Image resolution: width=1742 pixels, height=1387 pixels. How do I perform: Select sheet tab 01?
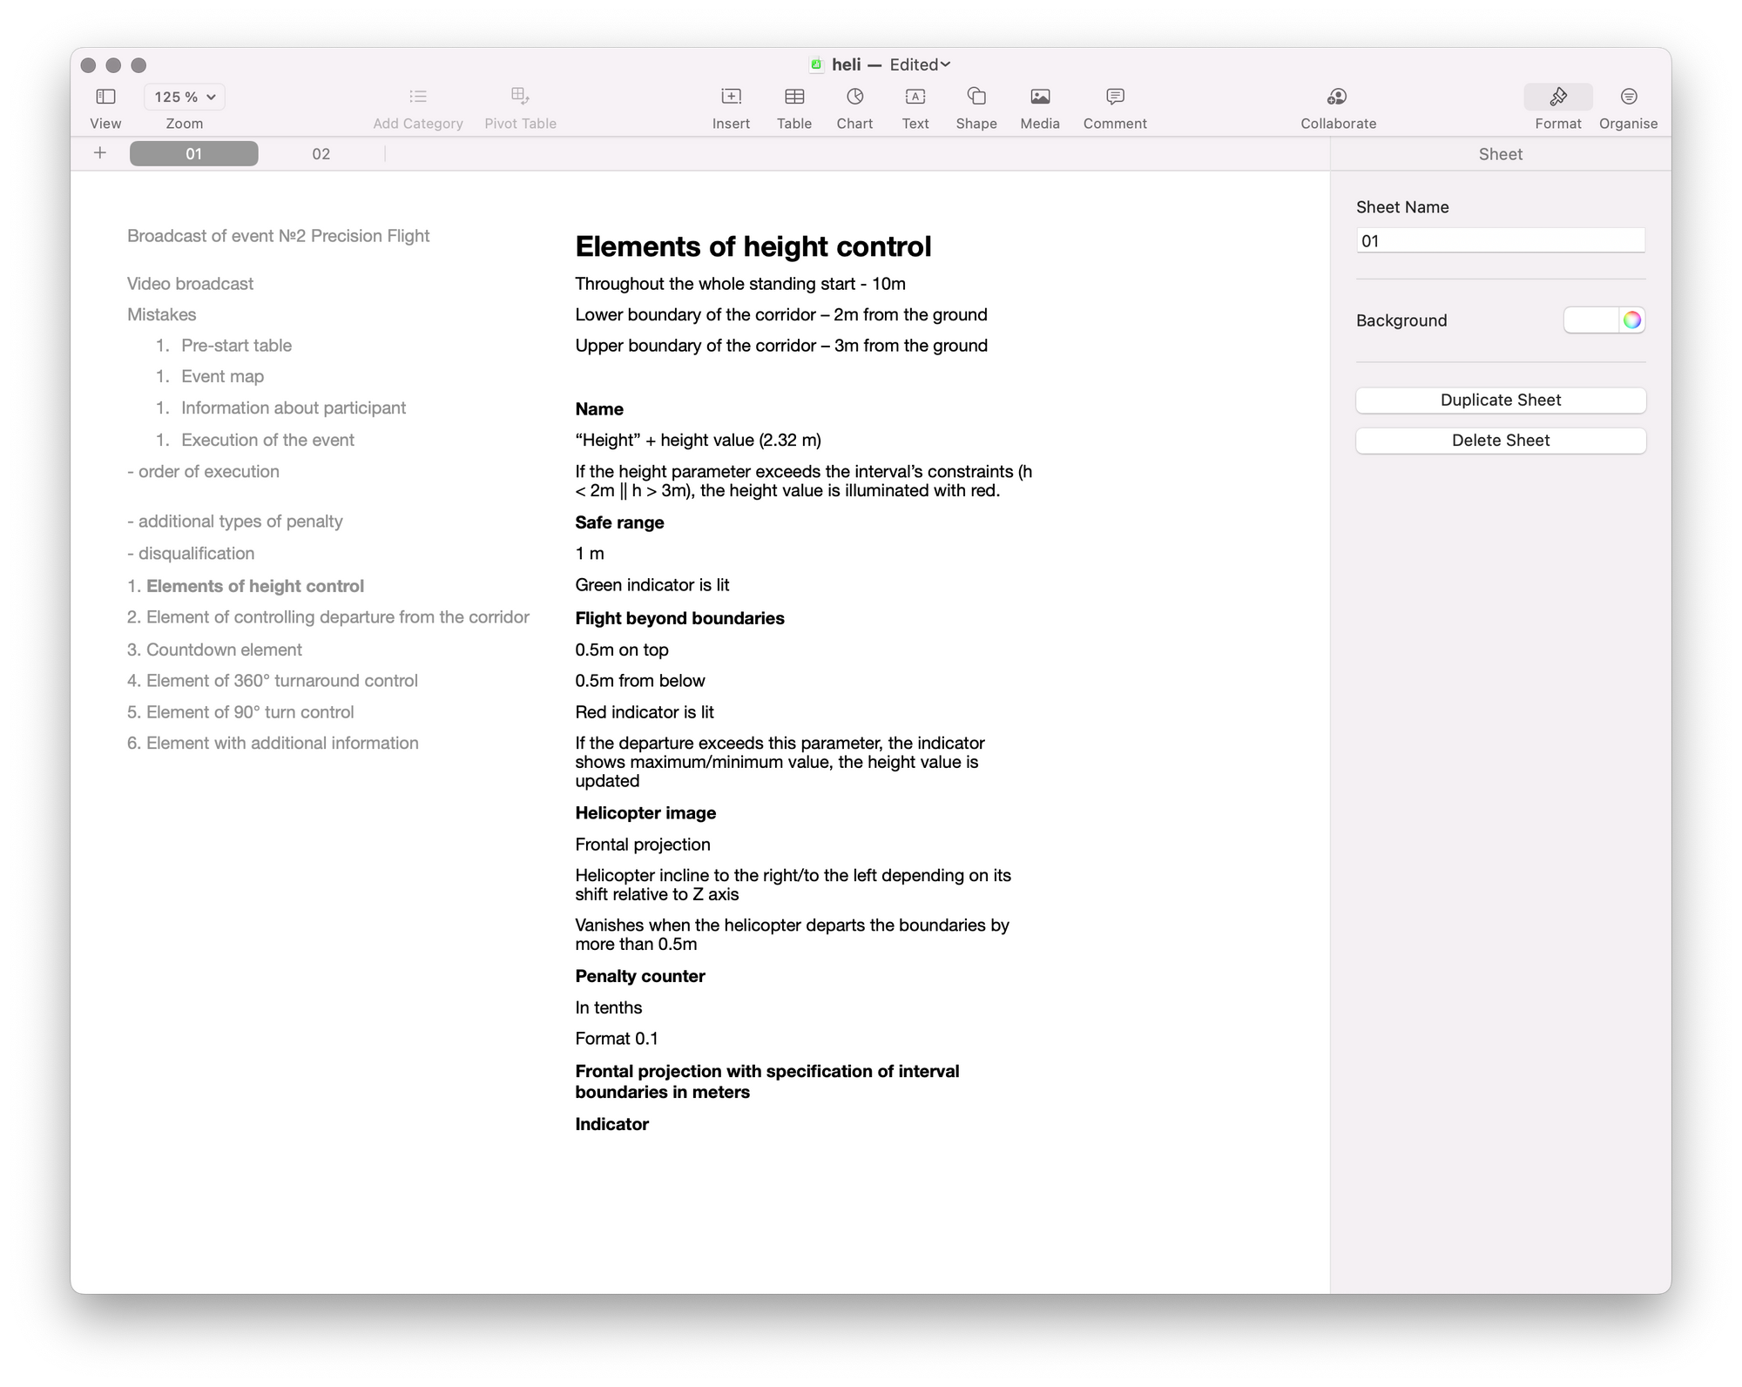(193, 154)
